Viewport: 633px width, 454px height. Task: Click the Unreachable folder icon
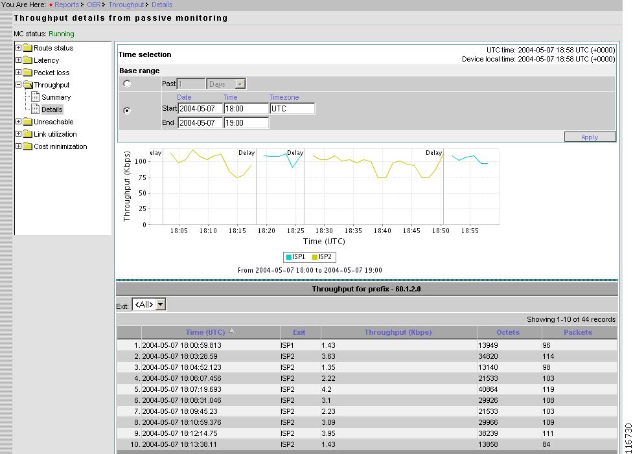28,122
